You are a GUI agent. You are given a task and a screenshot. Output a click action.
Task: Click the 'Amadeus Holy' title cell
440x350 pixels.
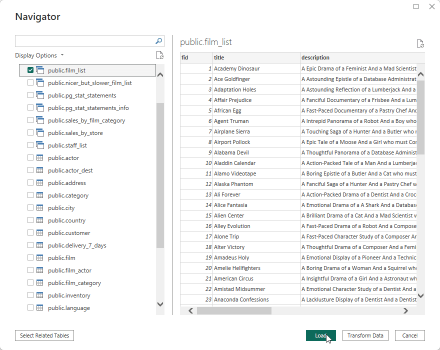[x=256, y=257]
